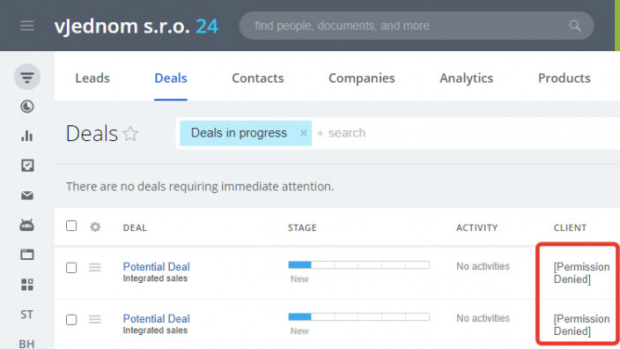Viewport: 620px width, 349px height.
Task: Set stage on first deal's progress bar
Action: pyautogui.click(x=359, y=264)
